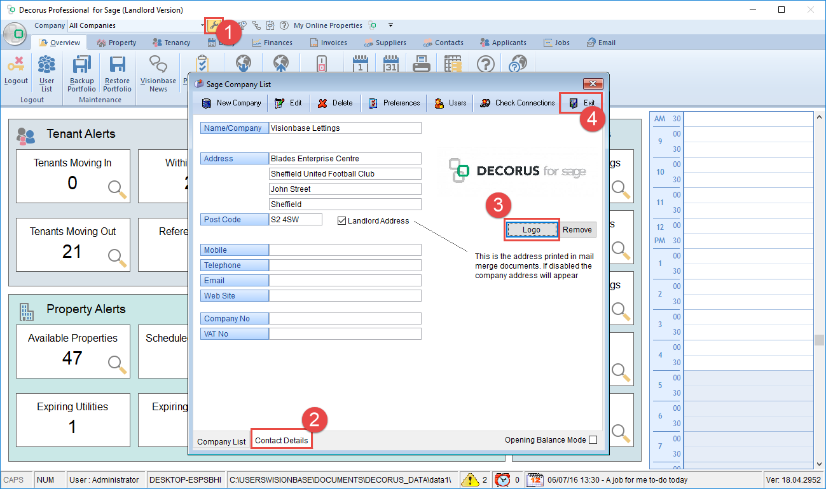
Task: Focus the Mobile input field
Action: (345, 250)
